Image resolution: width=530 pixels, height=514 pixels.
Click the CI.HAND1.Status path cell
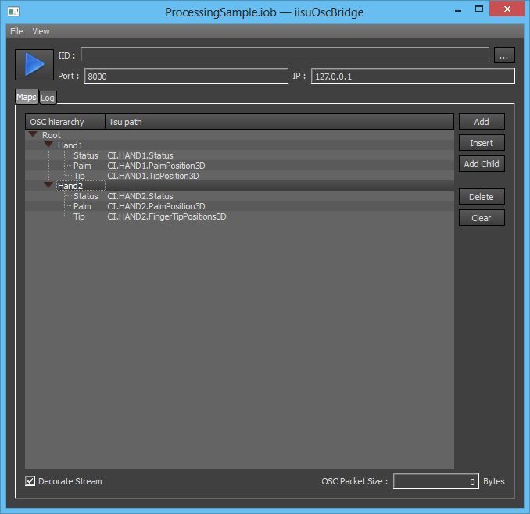click(x=140, y=155)
